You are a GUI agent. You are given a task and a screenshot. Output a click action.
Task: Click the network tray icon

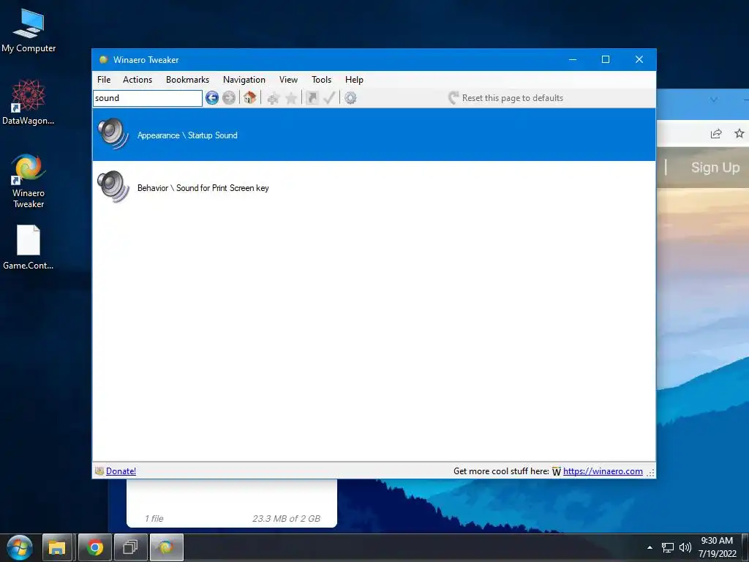668,547
